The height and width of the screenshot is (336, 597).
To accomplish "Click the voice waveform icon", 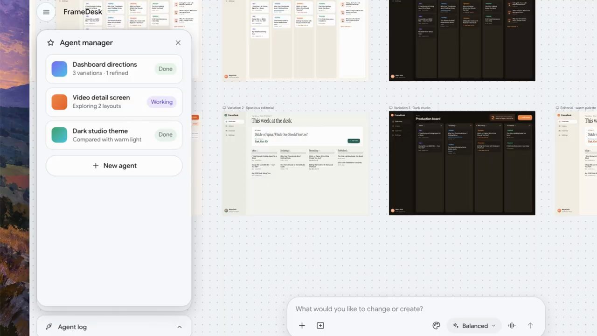I will [x=512, y=326].
